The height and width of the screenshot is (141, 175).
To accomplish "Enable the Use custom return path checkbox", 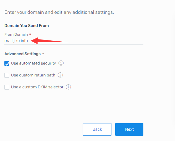I will point(7,75).
